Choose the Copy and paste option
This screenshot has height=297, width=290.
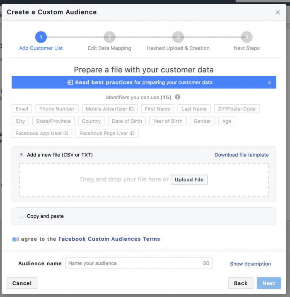click(x=22, y=216)
